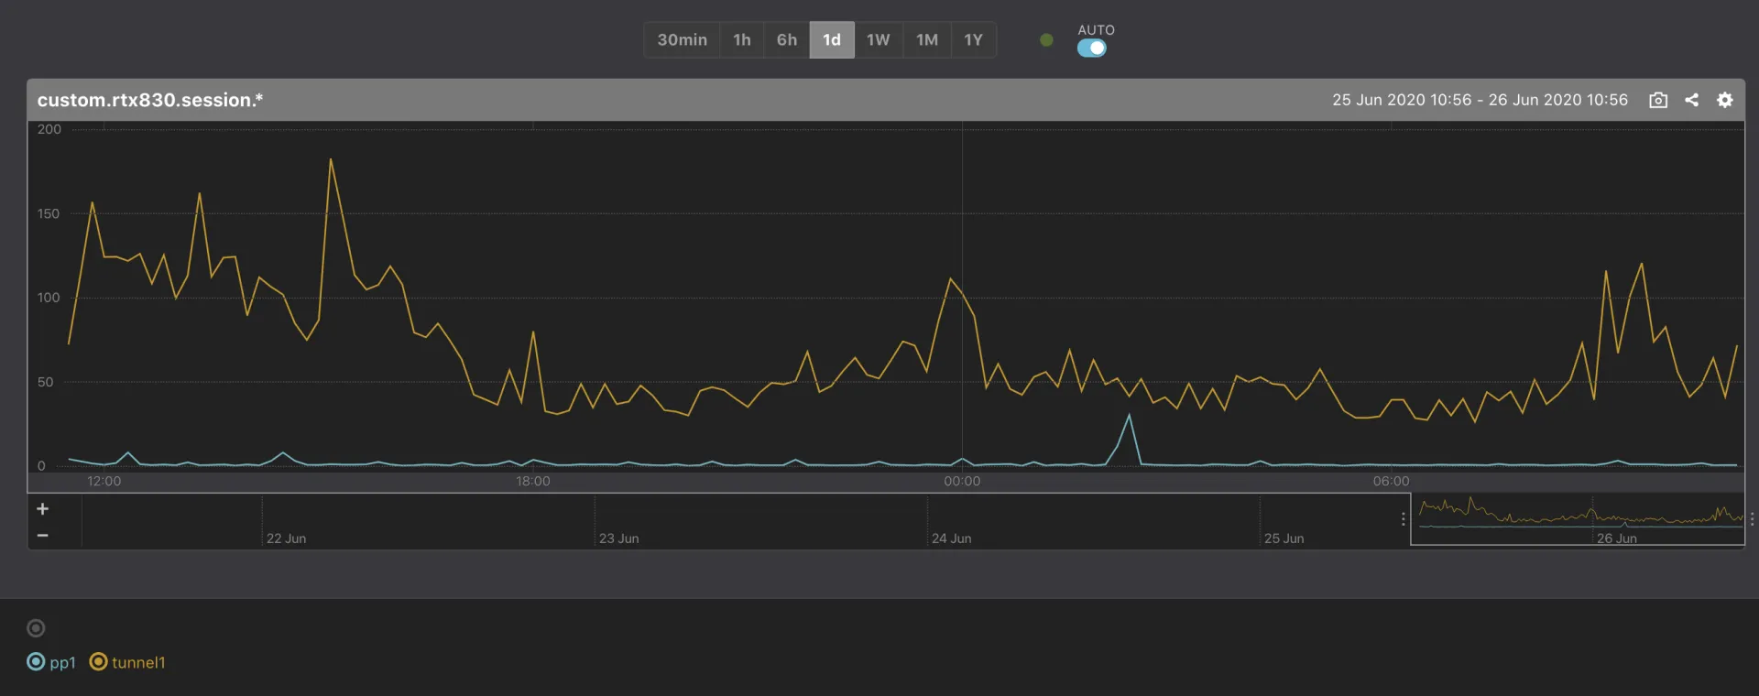
Task: Toggle the pp1 series visibility
Action: pos(51,662)
